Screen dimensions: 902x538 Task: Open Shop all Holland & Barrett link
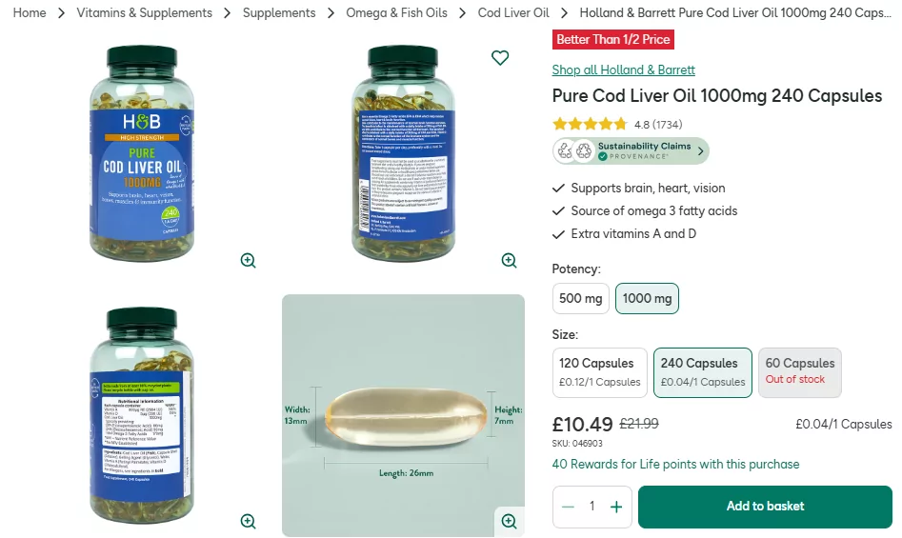coord(624,70)
